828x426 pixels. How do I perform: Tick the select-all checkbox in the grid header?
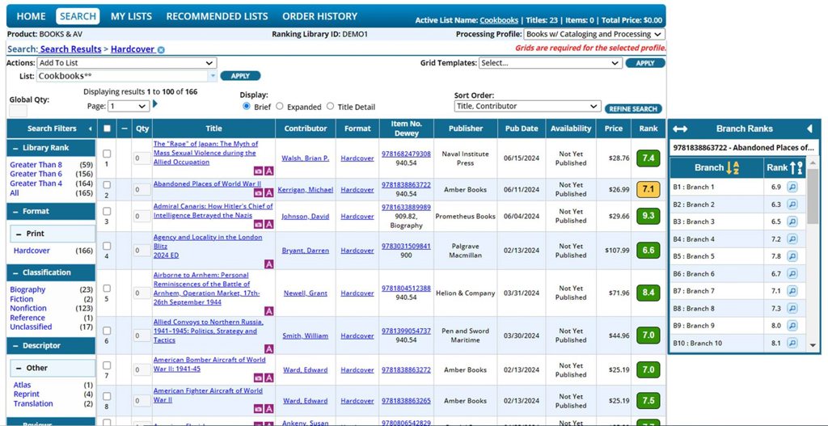coord(107,129)
